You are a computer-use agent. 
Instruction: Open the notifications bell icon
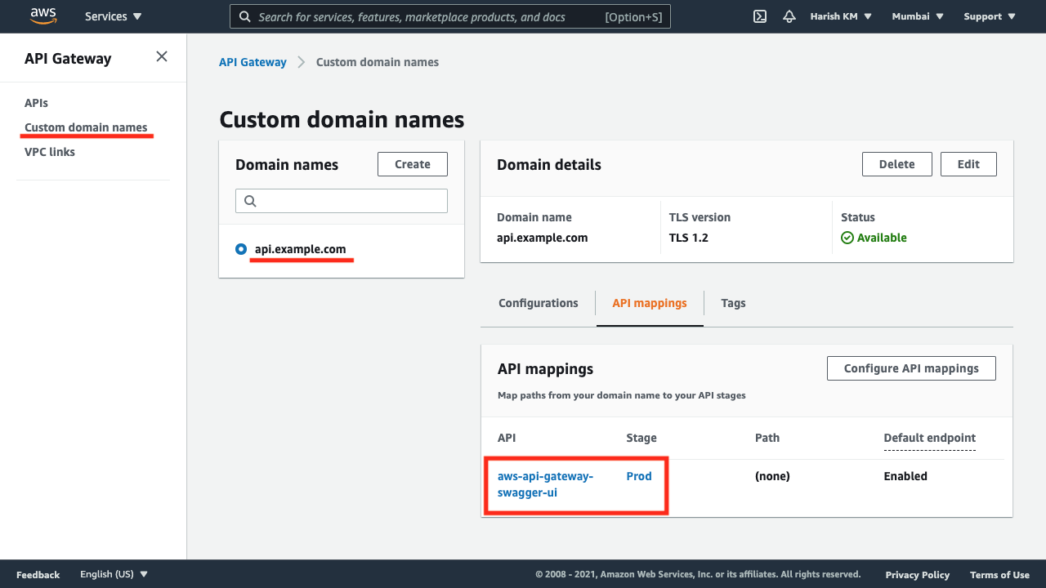coord(789,16)
